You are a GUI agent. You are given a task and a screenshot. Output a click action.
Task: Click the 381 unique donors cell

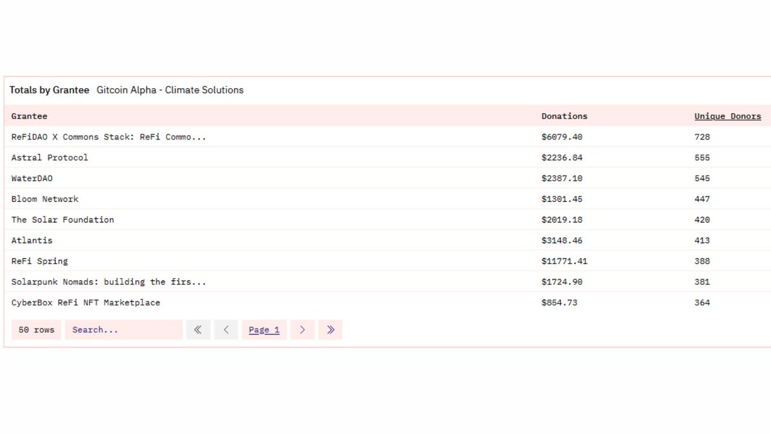point(702,282)
